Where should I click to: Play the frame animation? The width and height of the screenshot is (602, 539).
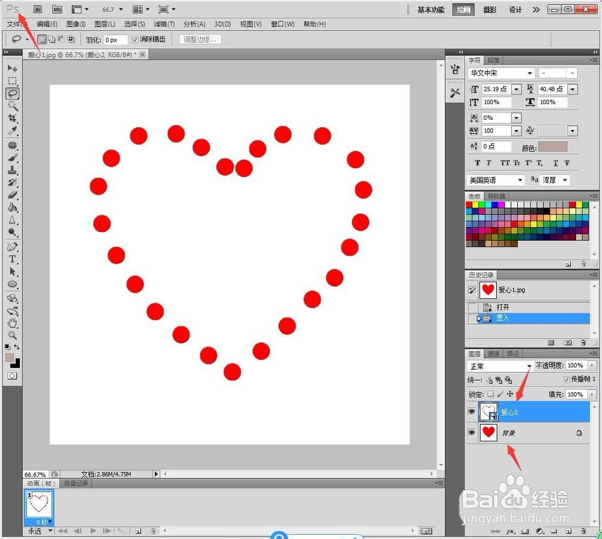pos(93,531)
